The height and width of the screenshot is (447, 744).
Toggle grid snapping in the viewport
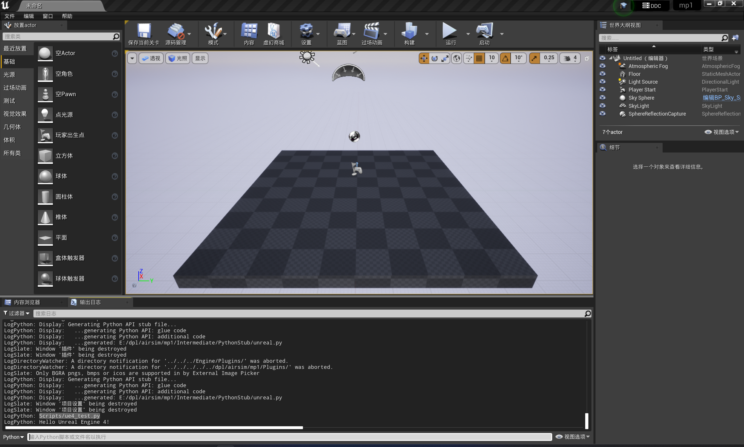click(x=479, y=58)
